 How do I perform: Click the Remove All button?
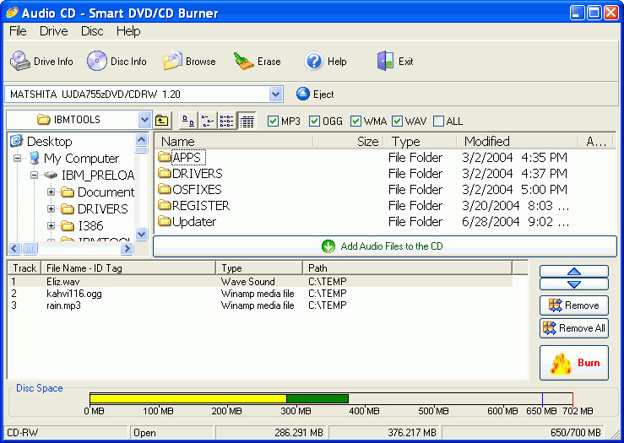(574, 328)
